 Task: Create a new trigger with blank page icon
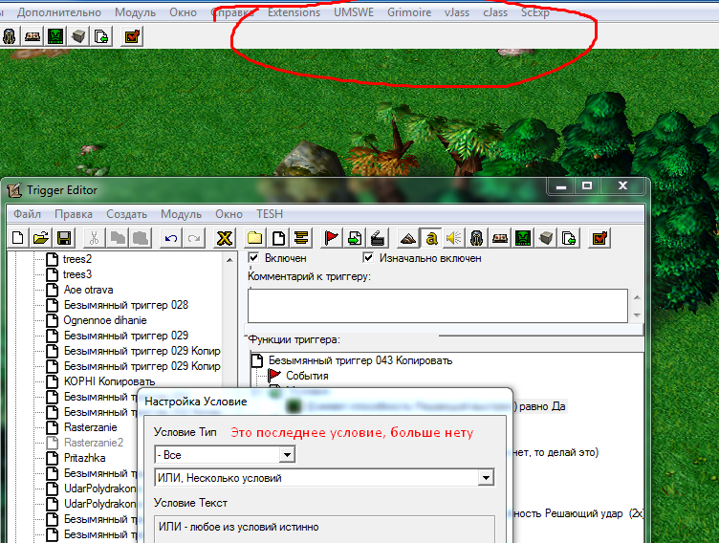[x=278, y=238]
